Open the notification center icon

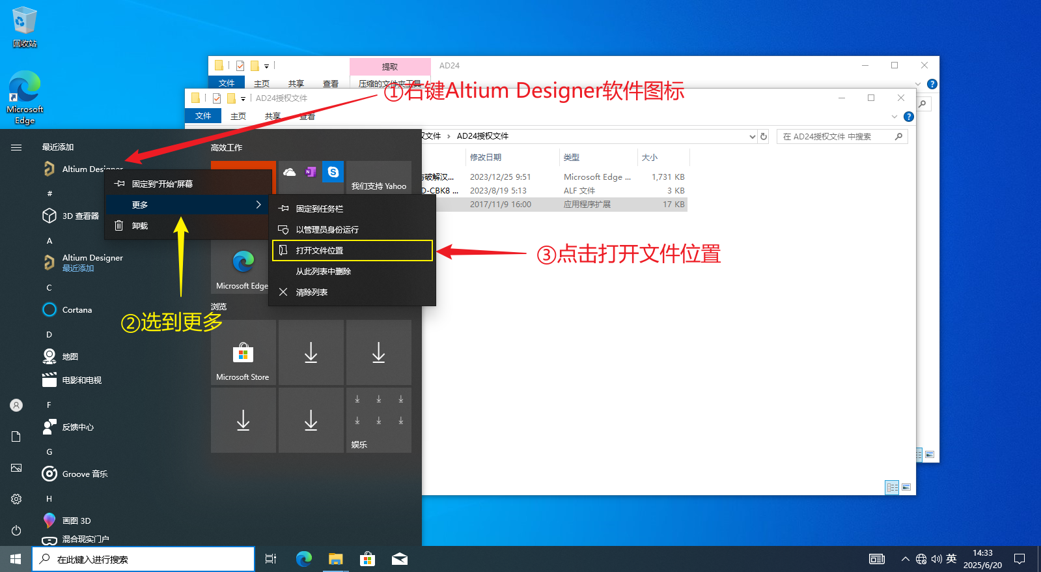pos(1020,559)
